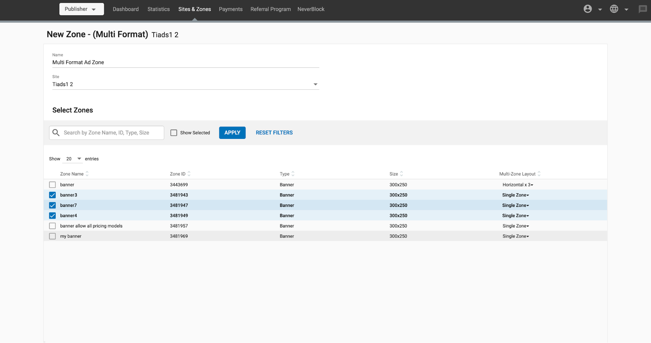The image size is (651, 343).
Task: Change entries shown using the 20 dropdown
Action: click(x=72, y=159)
